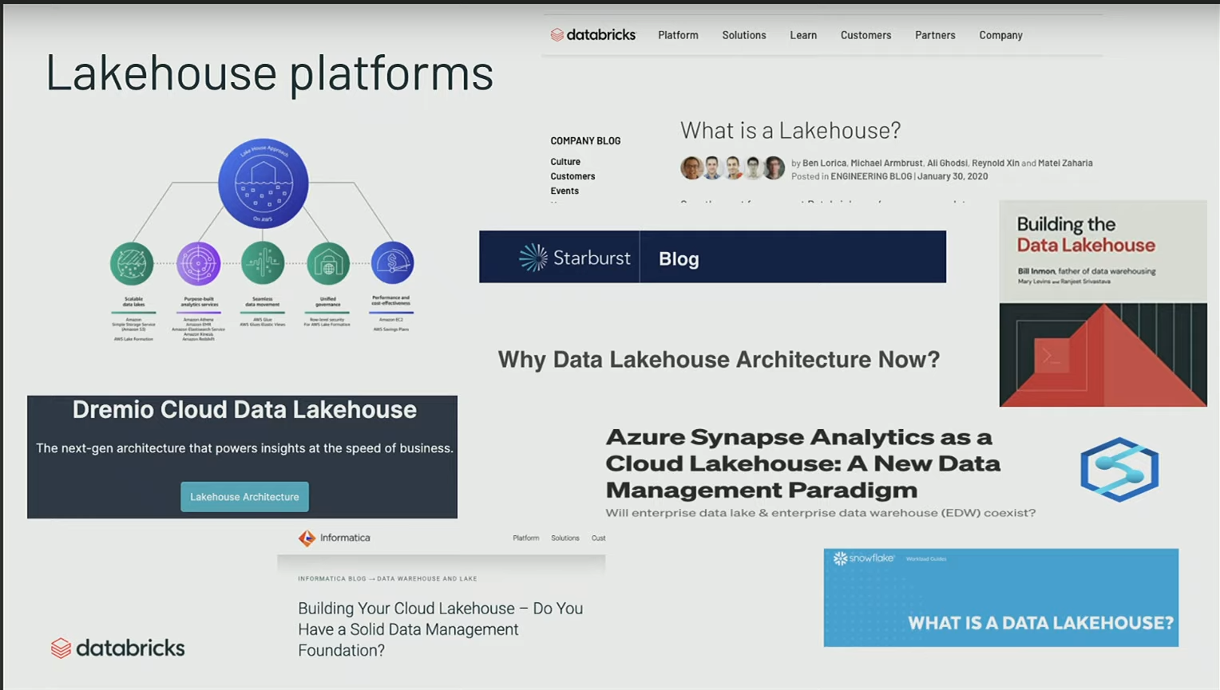The image size is (1220, 690).
Task: Click Bill Inmon author line on book
Action: click(1086, 271)
